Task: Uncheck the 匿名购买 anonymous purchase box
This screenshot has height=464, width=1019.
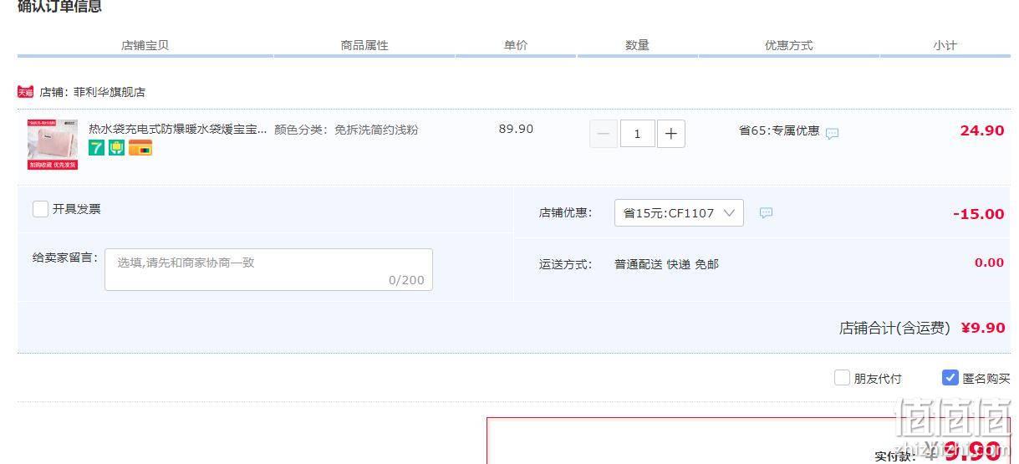Action: click(x=950, y=378)
